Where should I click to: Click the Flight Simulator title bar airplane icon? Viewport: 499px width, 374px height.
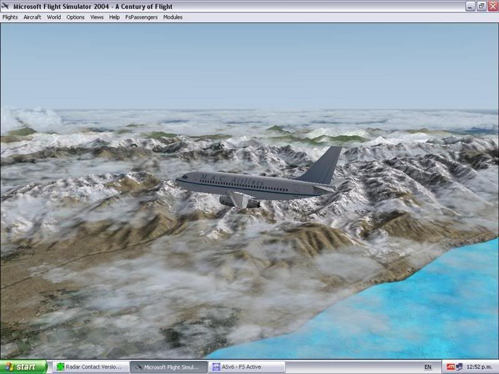[x=6, y=6]
